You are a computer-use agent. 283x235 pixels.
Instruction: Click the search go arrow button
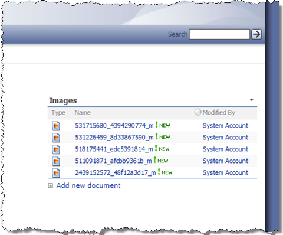click(x=256, y=34)
